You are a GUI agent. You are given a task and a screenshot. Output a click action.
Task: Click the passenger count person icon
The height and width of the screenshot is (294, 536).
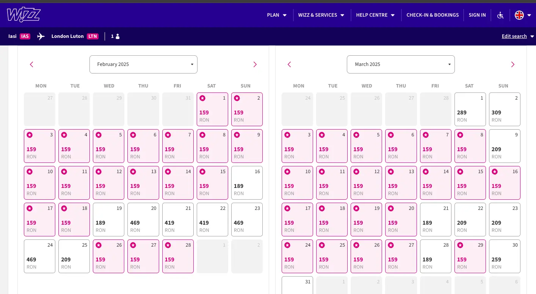[x=118, y=36]
